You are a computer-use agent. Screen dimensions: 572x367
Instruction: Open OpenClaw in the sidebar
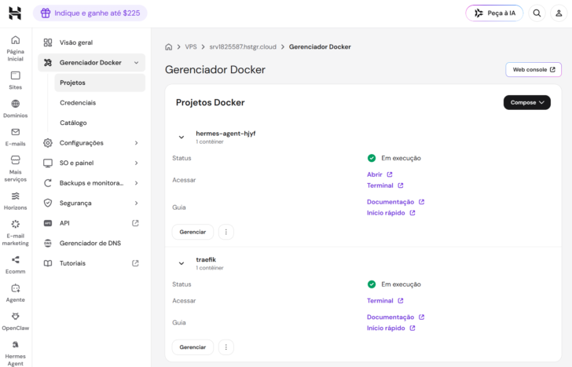pos(16,321)
